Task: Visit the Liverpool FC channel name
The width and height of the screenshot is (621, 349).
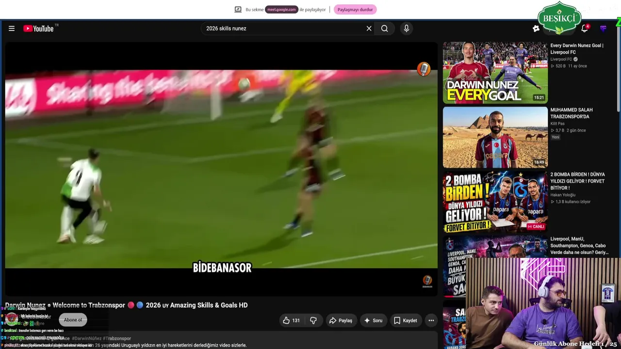Action: (561, 59)
